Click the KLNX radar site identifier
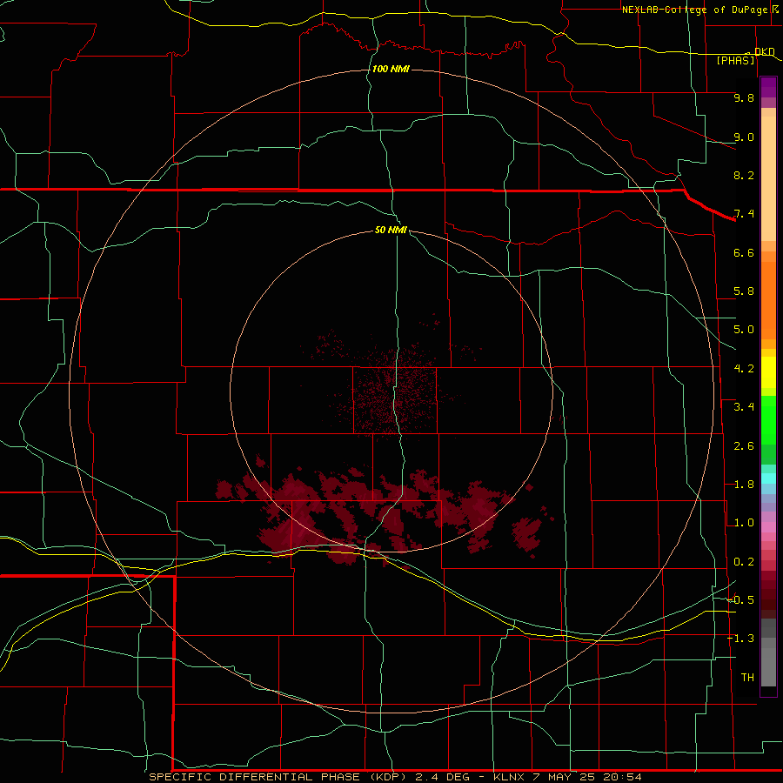 (509, 777)
